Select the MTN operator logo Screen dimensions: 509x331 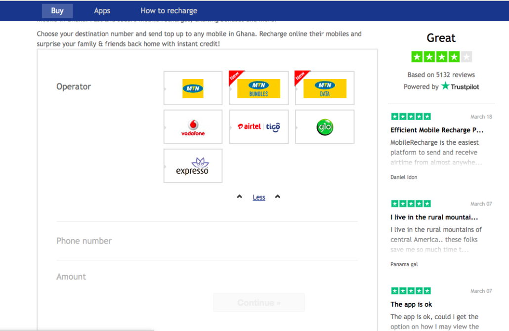[193, 88]
